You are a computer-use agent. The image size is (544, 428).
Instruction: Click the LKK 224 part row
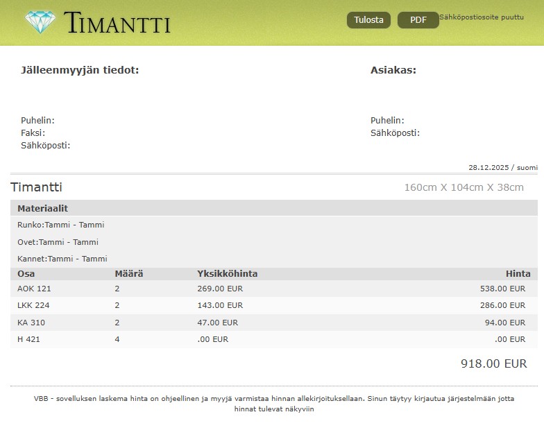pyautogui.click(x=33, y=305)
